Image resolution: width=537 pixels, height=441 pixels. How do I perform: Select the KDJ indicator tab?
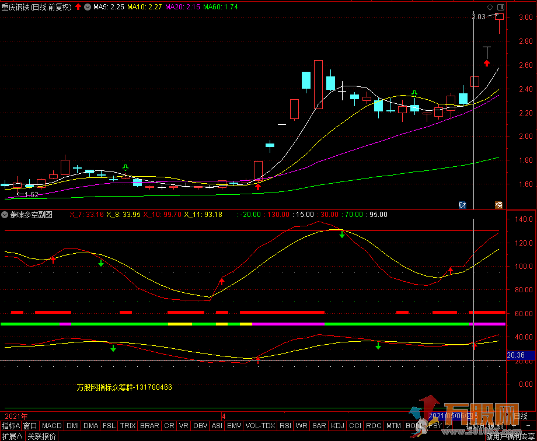click(x=338, y=426)
